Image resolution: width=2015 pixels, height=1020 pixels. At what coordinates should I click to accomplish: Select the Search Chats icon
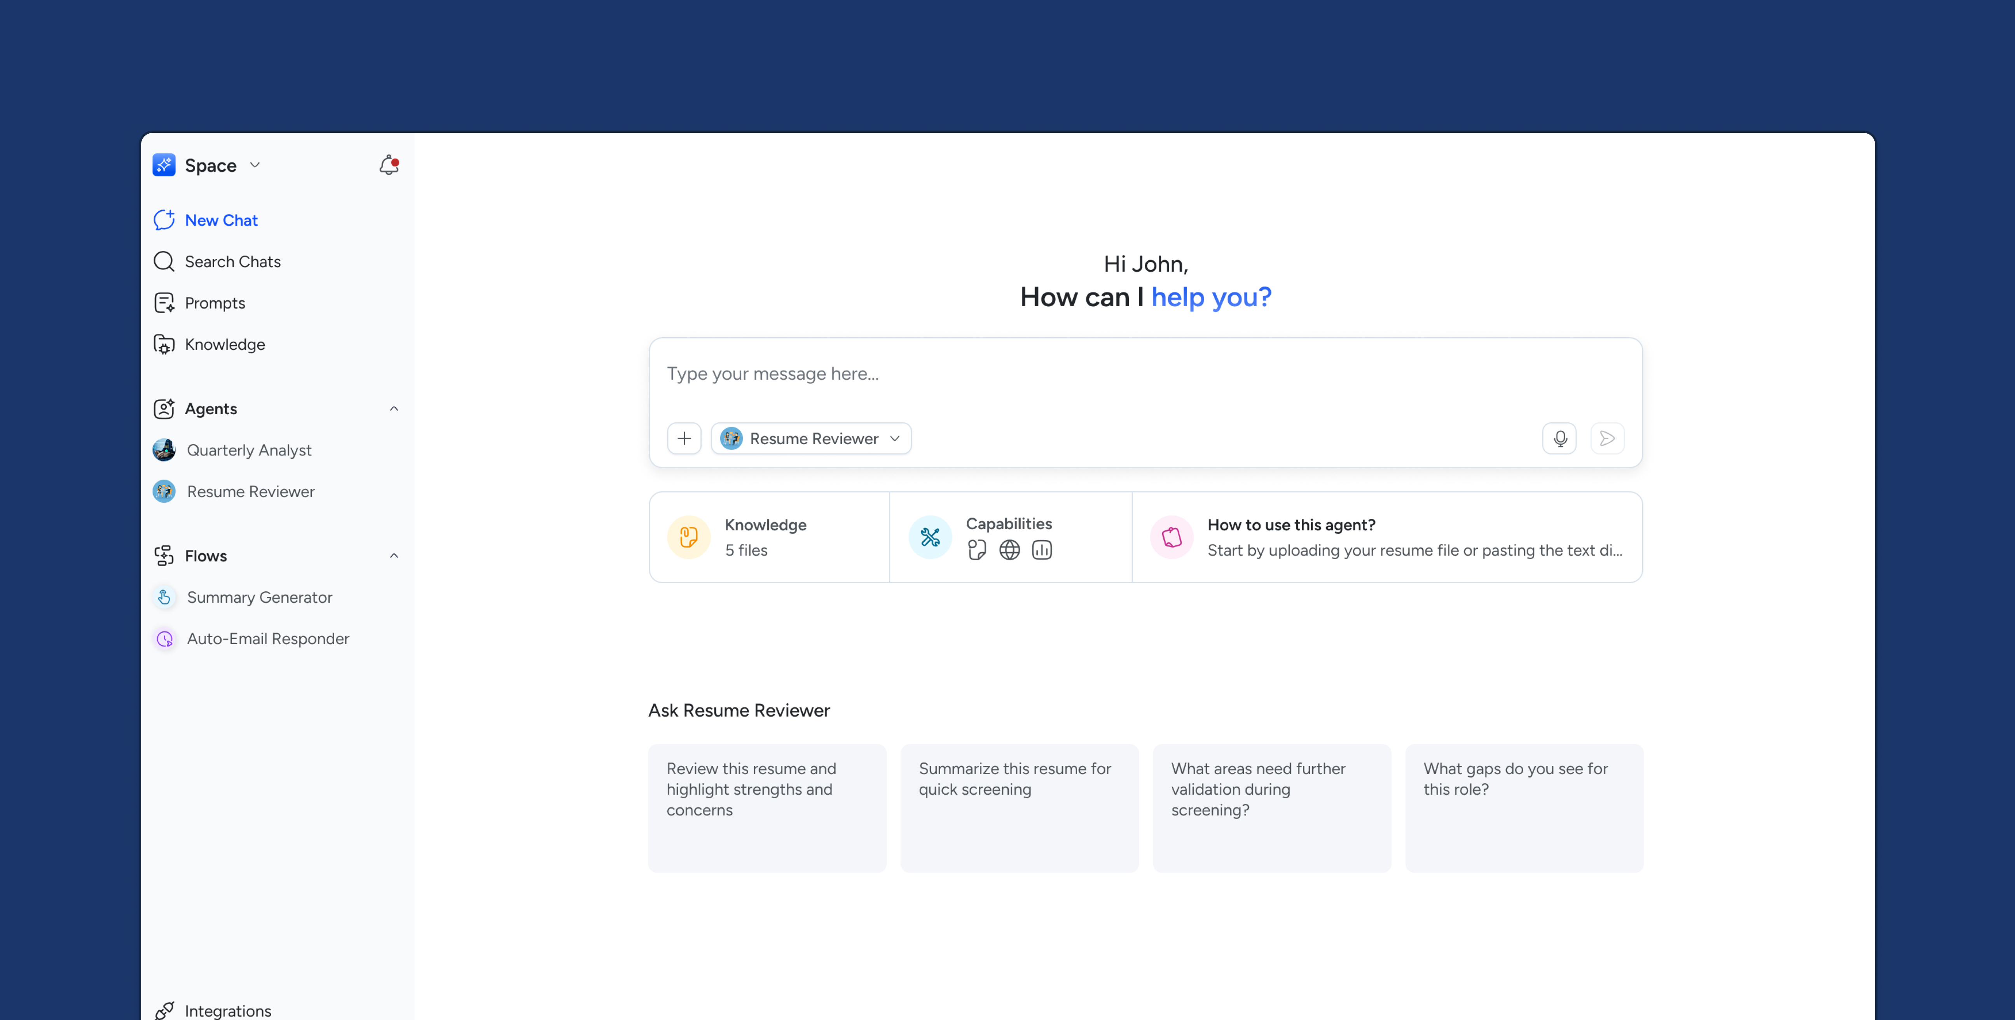164,261
